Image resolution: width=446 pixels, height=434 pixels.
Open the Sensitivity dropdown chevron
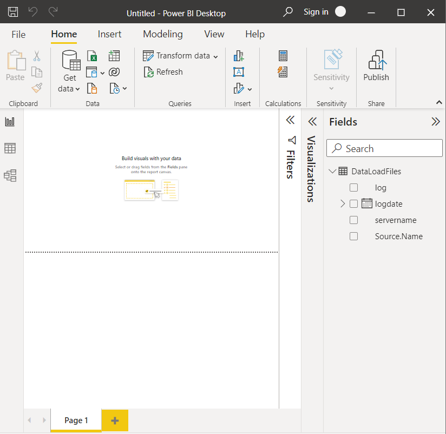click(x=331, y=88)
